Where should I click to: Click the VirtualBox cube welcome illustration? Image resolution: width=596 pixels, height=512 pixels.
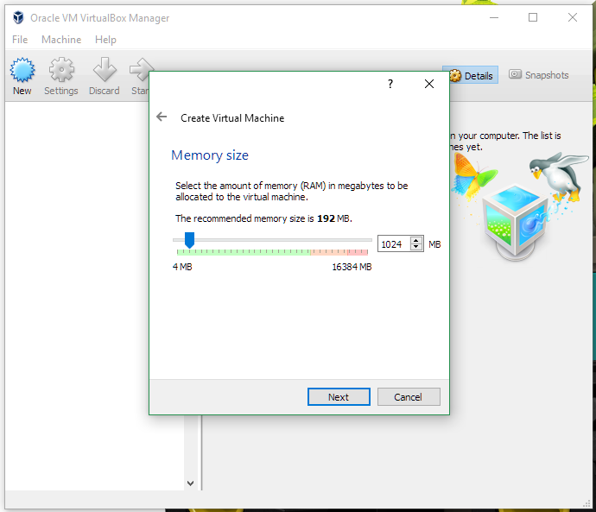click(515, 220)
